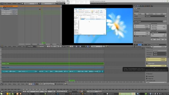The image size is (169, 95).
Task: Click the dope sheet current frame marker
Action: point(44,43)
